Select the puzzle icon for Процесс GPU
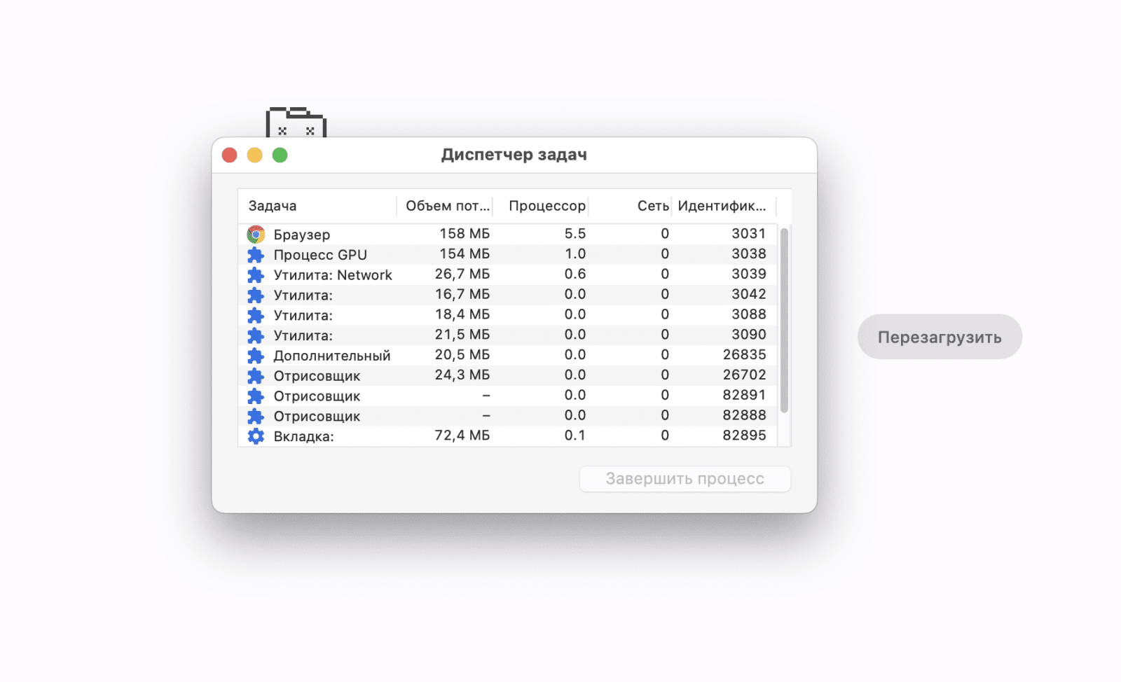Image resolution: width=1121 pixels, height=682 pixels. point(256,255)
